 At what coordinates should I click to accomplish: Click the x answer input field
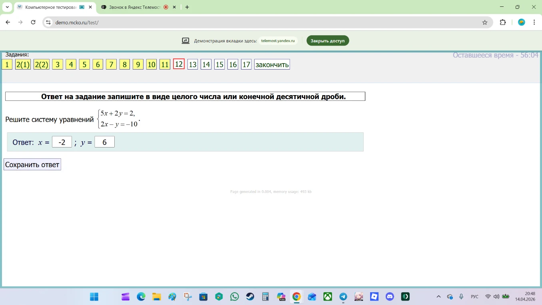coord(62,142)
